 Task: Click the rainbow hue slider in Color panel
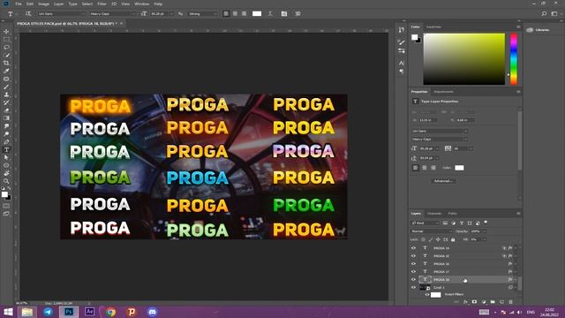(x=514, y=59)
